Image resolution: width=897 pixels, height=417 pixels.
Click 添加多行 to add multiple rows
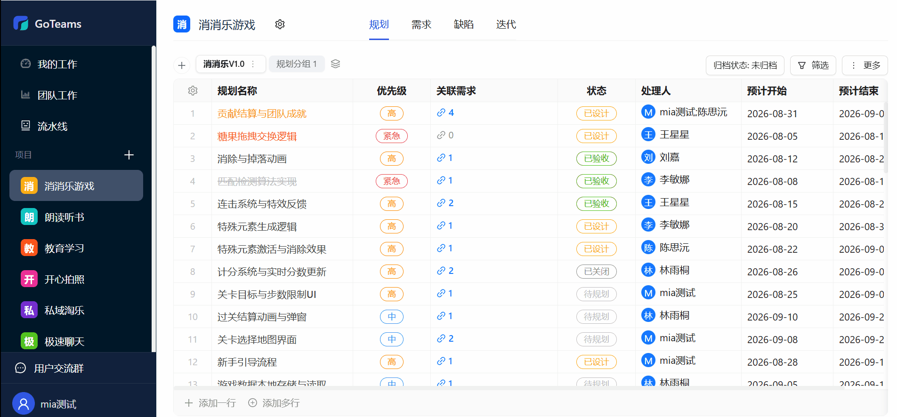[274, 403]
